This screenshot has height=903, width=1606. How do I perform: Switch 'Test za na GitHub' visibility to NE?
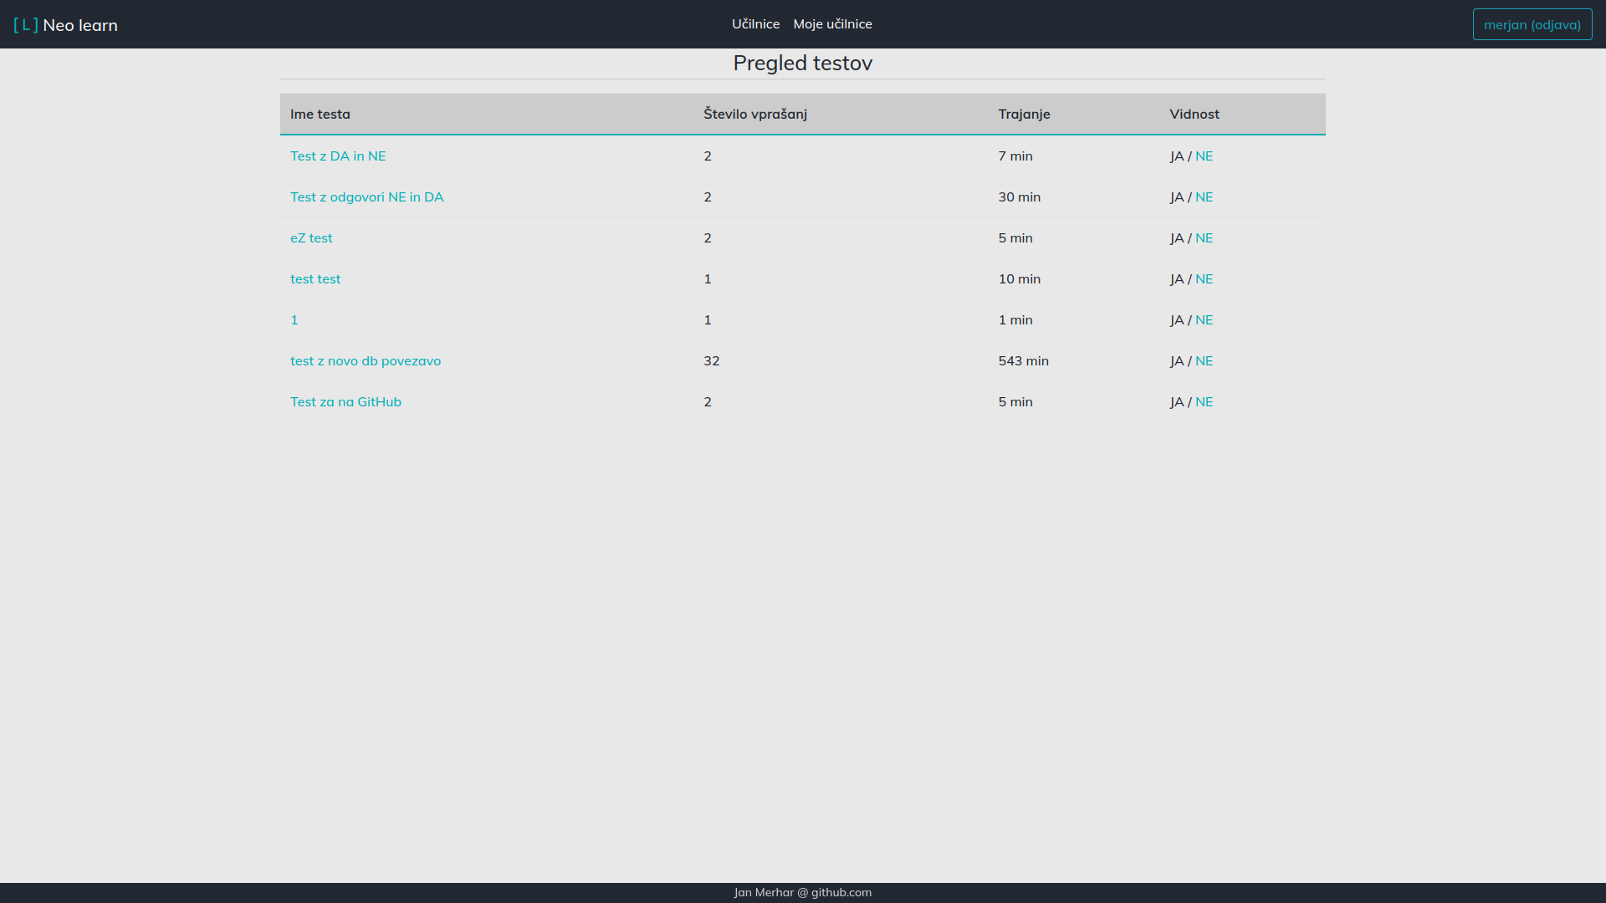1204,402
